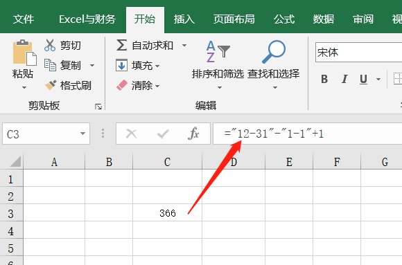The height and width of the screenshot is (265, 402).
Task: Expand the Fill (填充) dropdown arrow
Action: coord(157,66)
